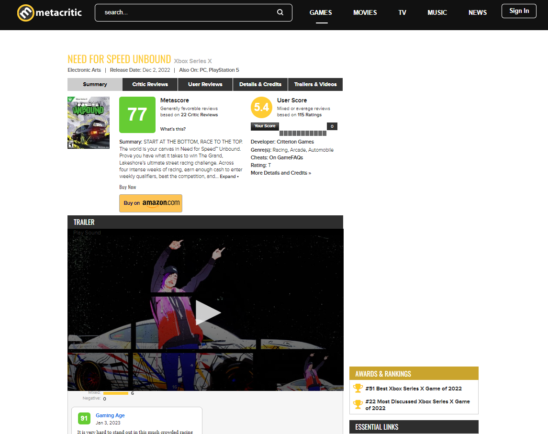Image resolution: width=548 pixels, height=434 pixels.
Task: Open #51 Best Xbox Series X Game ranking
Action: pyautogui.click(x=414, y=389)
